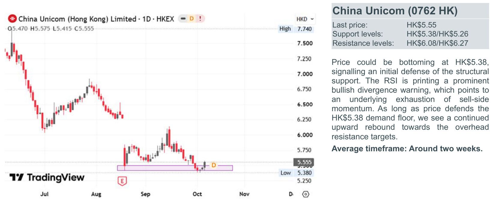Open the HKD currency dropdown
This screenshot has width=496, height=203.
[x=305, y=19]
